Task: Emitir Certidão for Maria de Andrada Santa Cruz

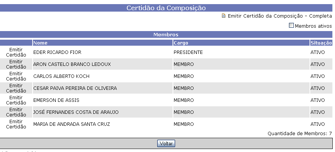Action: click(x=16, y=124)
